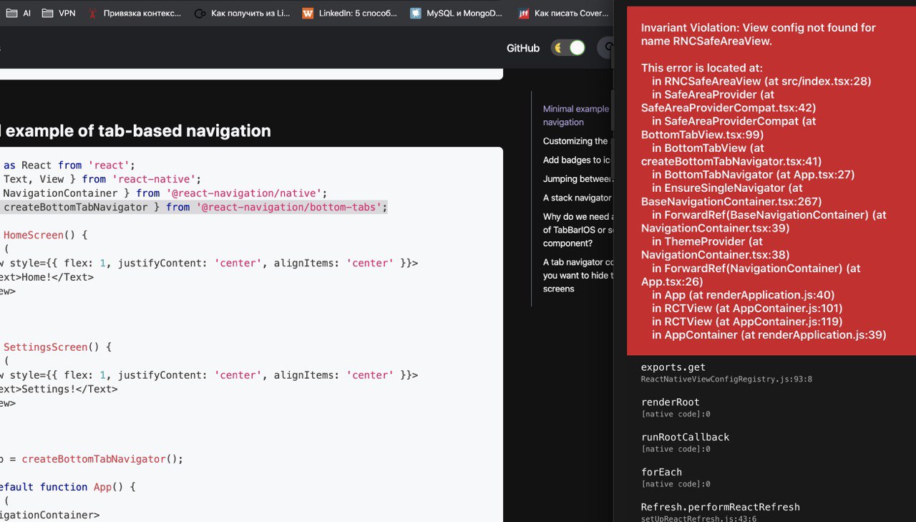Go to 'Minimal example' table-of-contents link
This screenshot has height=522, width=916.
pyautogui.click(x=576, y=115)
